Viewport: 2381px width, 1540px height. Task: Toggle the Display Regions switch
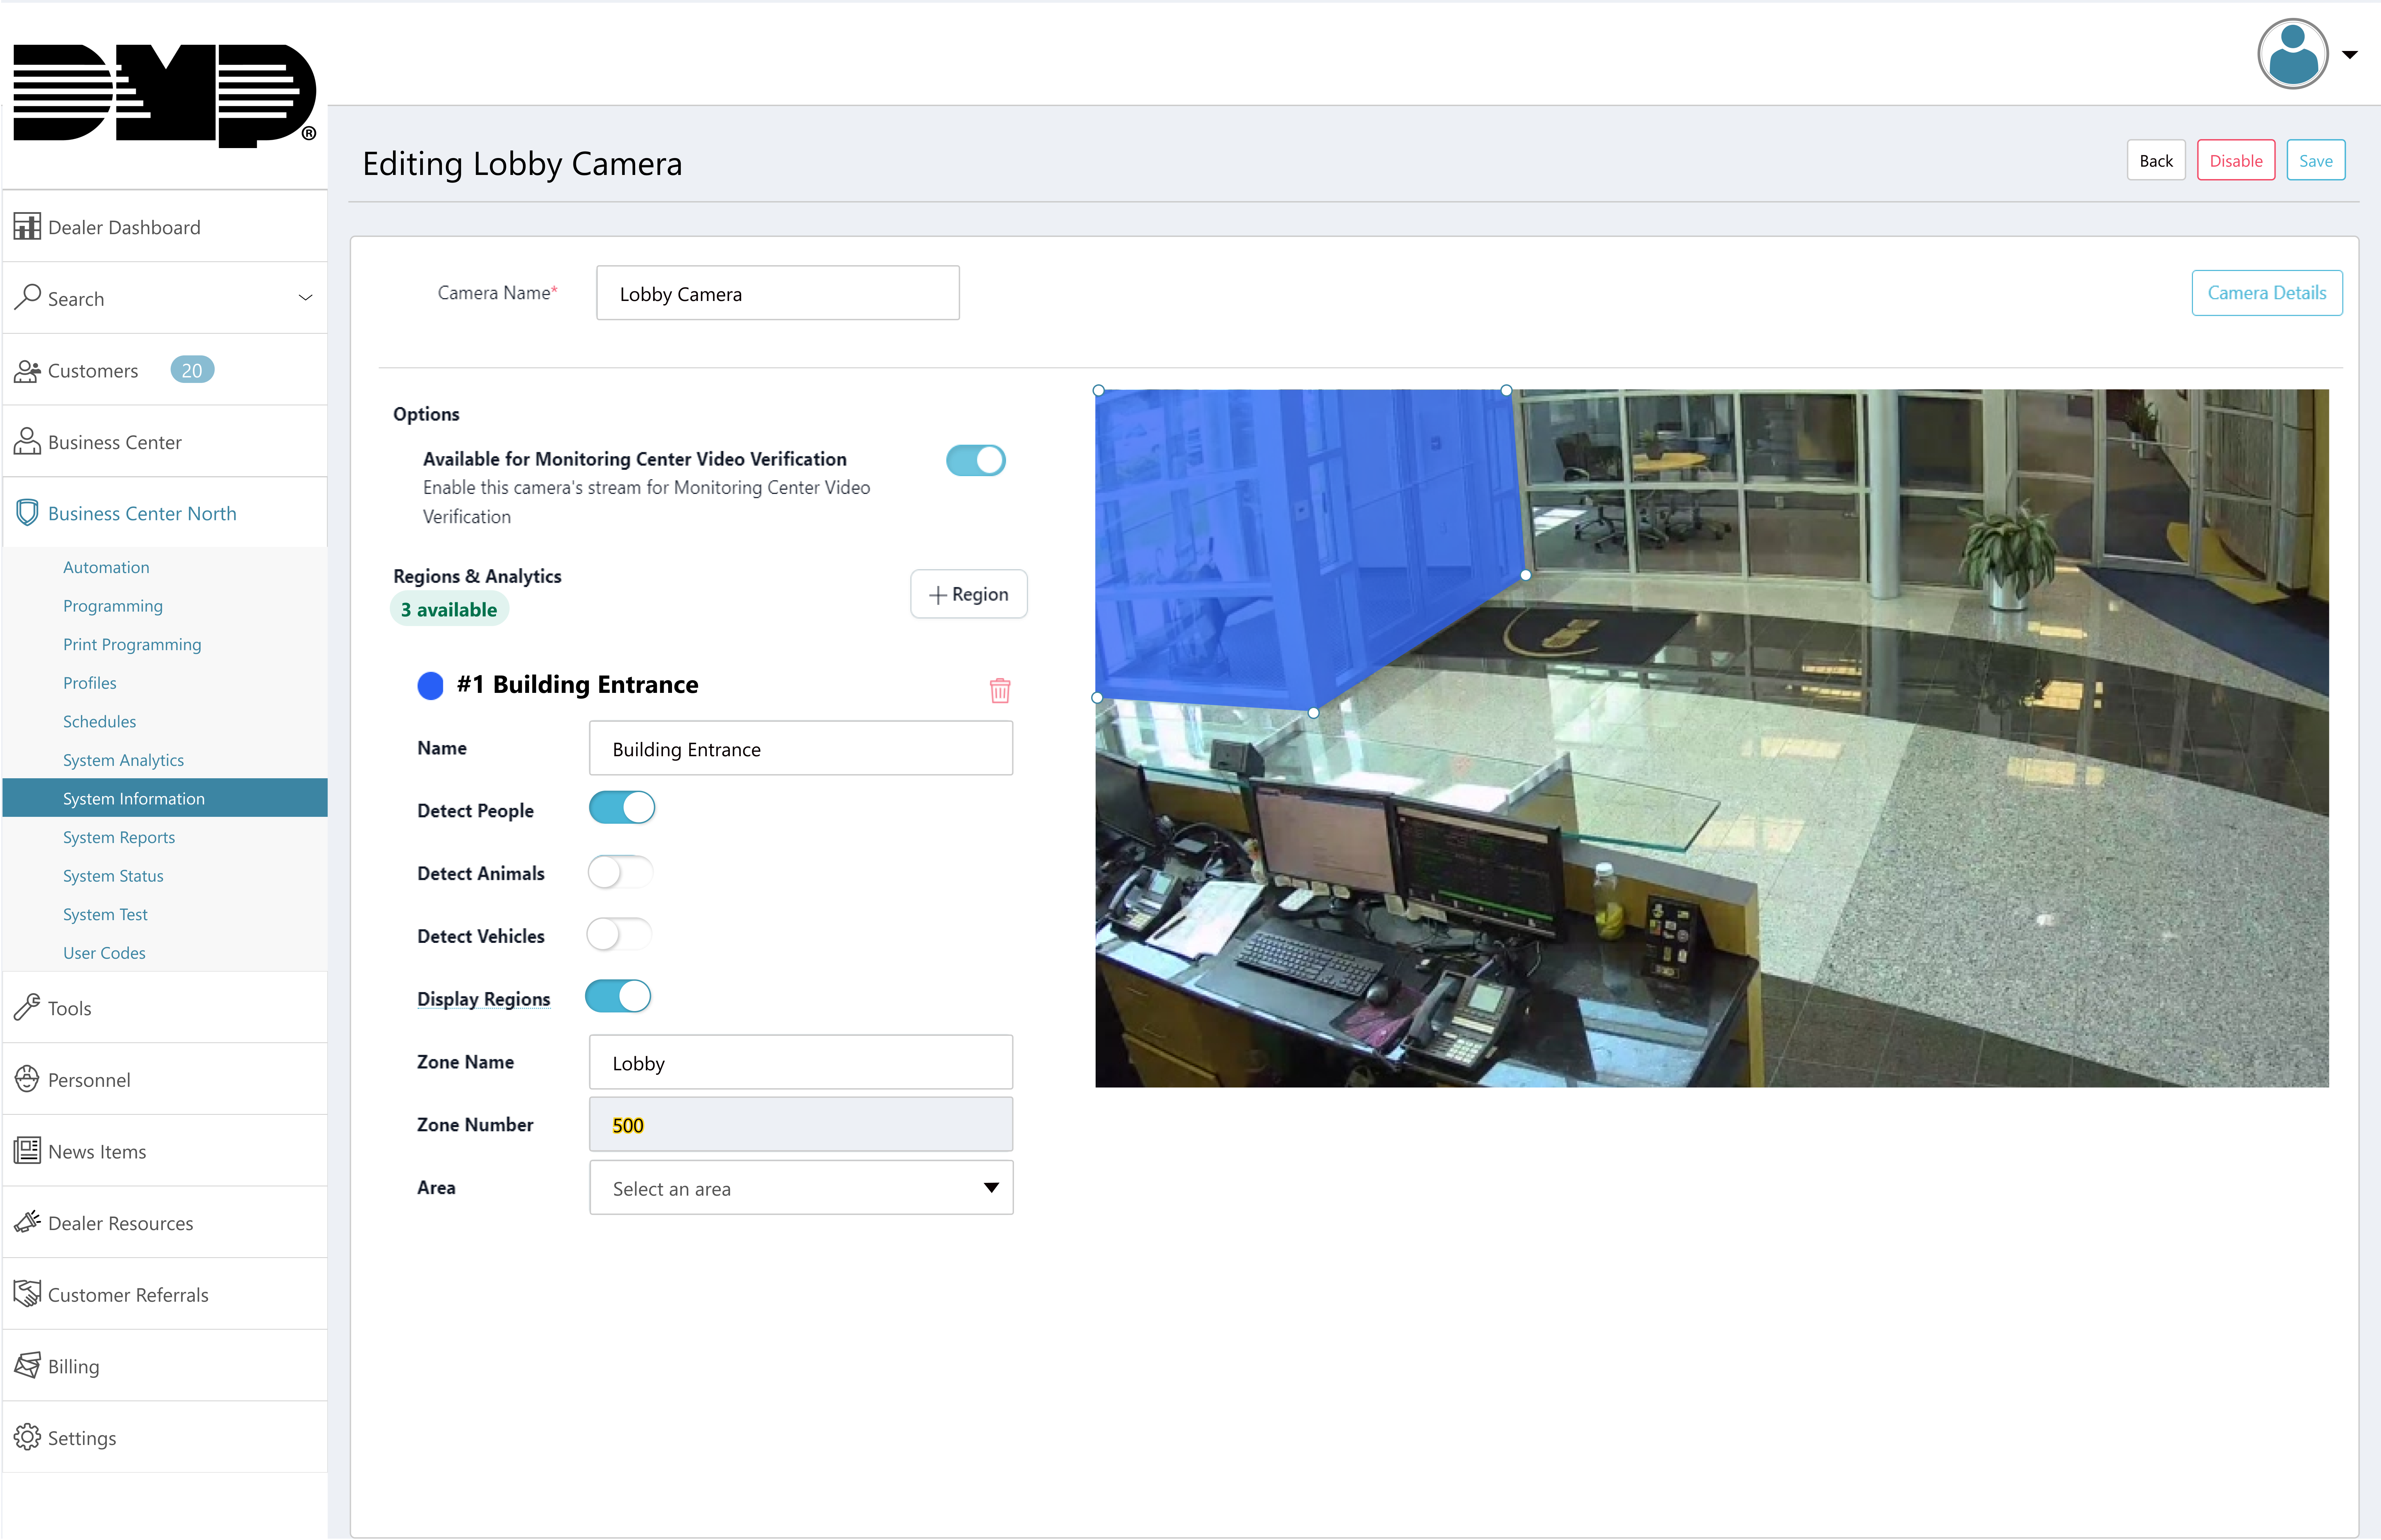(x=618, y=996)
